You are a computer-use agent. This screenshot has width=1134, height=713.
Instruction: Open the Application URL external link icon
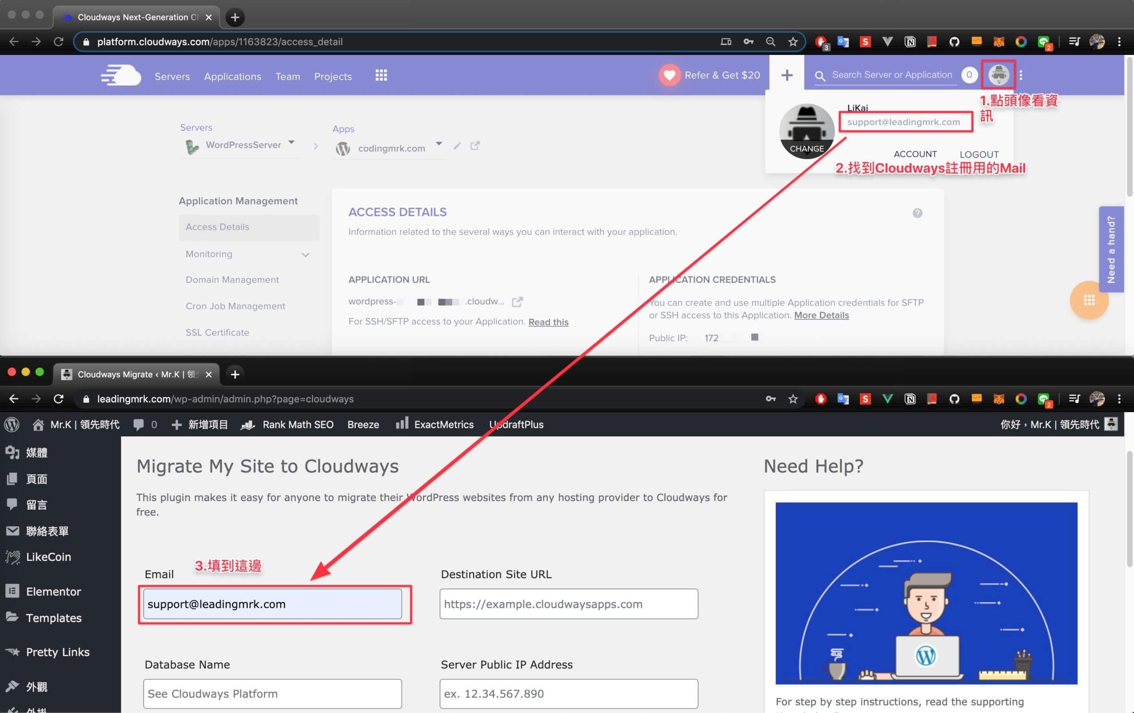517,302
